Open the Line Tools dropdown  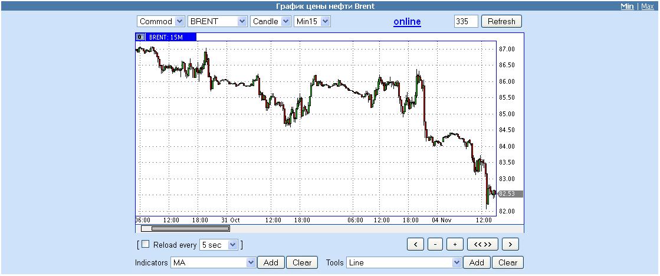pyautogui.click(x=404, y=262)
